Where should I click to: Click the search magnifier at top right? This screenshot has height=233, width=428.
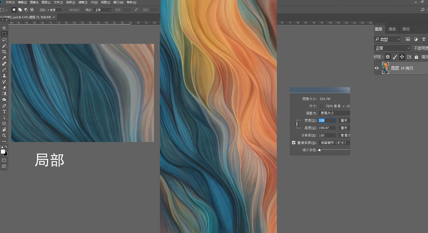(x=423, y=10)
